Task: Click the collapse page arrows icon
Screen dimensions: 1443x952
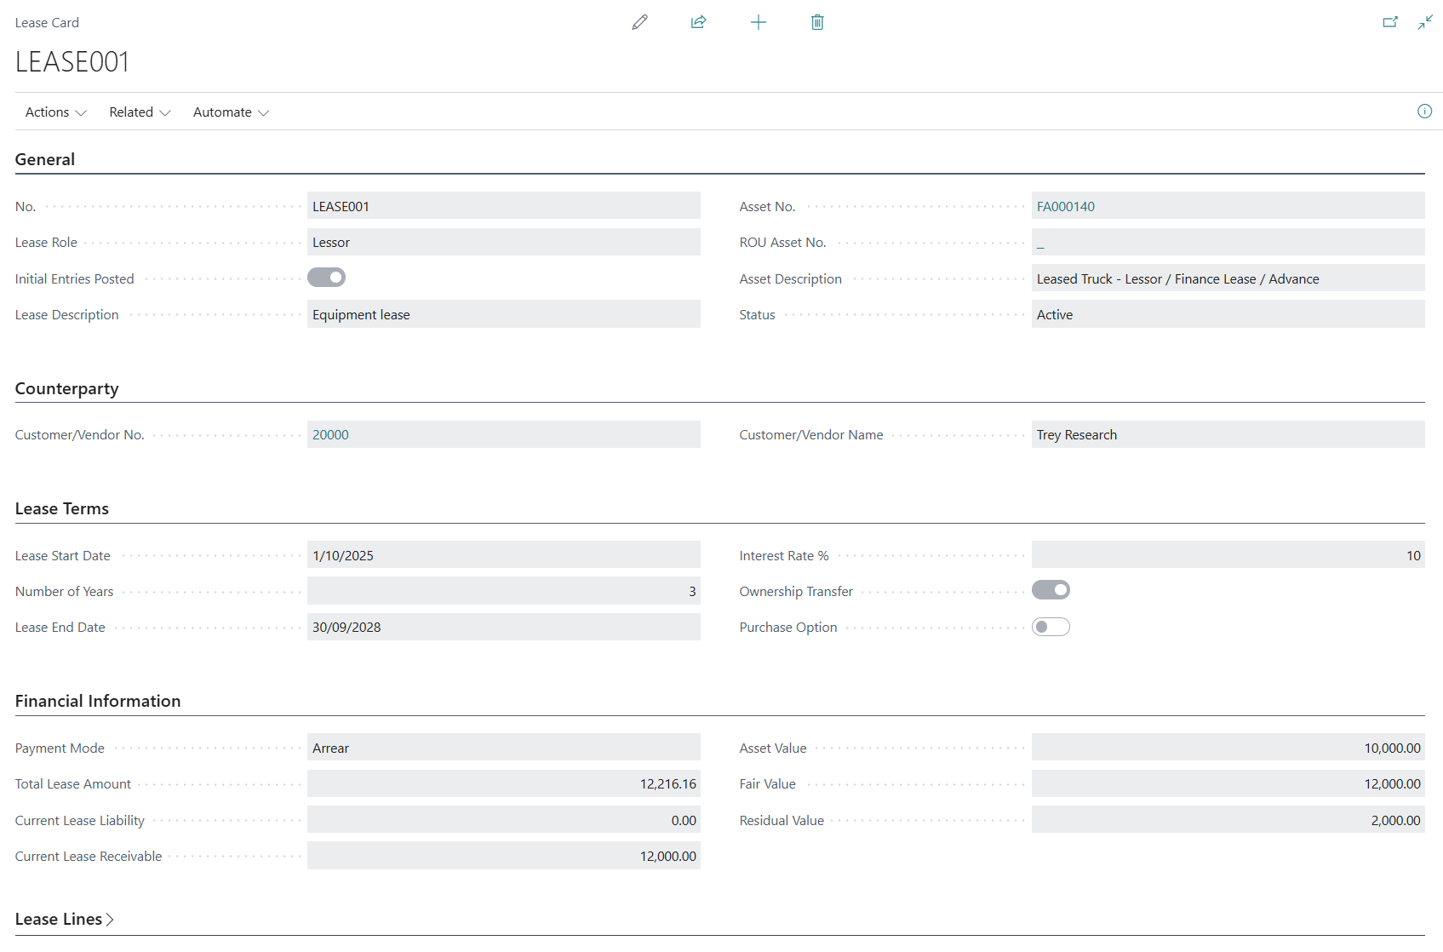Action: point(1425,22)
